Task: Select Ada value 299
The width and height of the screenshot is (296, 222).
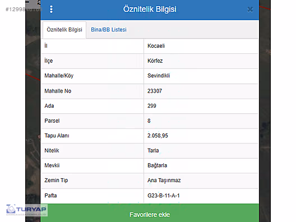Action: [152, 106]
